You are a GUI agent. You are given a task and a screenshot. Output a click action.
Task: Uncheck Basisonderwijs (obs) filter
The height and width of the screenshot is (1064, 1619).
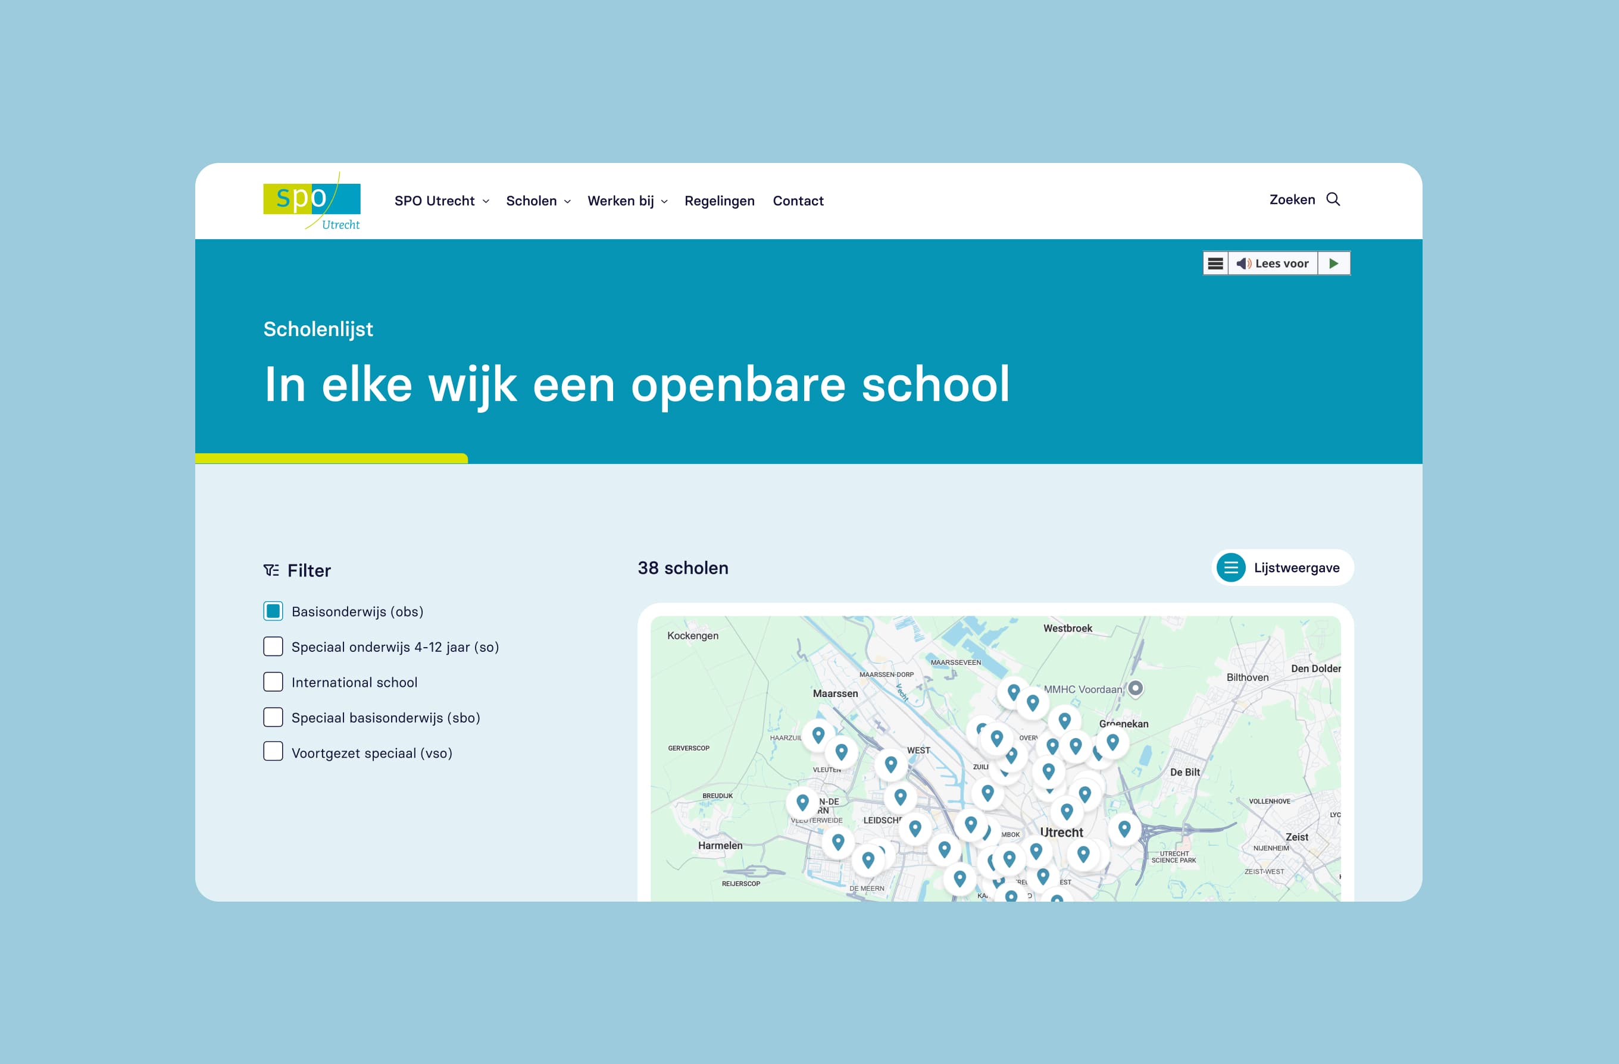(x=273, y=611)
